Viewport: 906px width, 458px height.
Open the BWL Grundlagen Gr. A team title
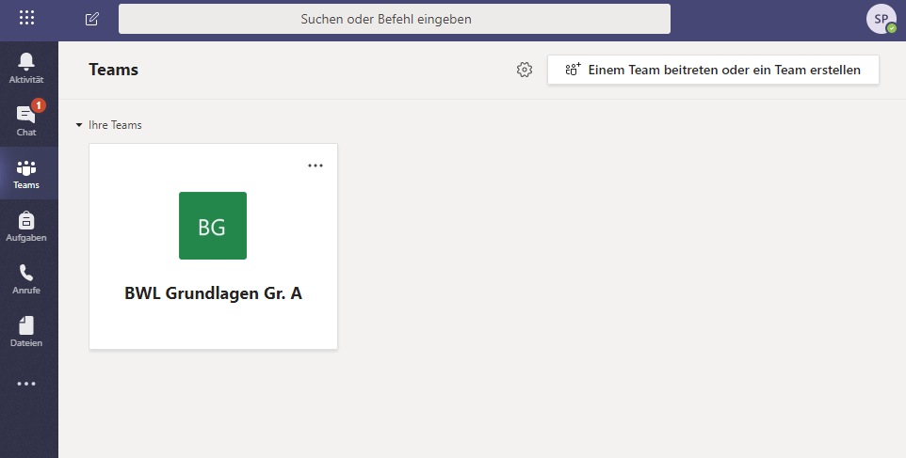213,293
